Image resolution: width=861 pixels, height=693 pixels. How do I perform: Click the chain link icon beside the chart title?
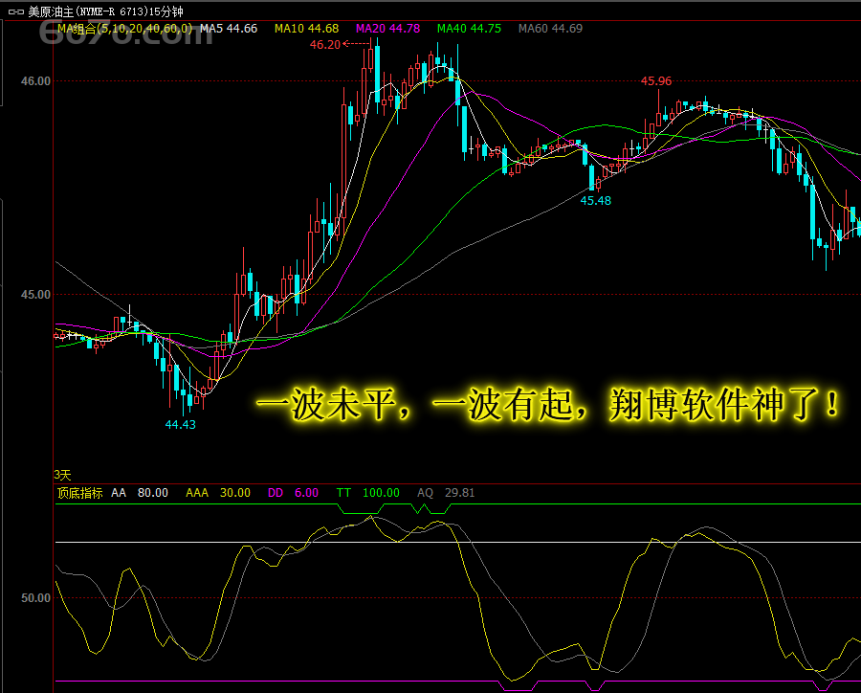(x=16, y=11)
